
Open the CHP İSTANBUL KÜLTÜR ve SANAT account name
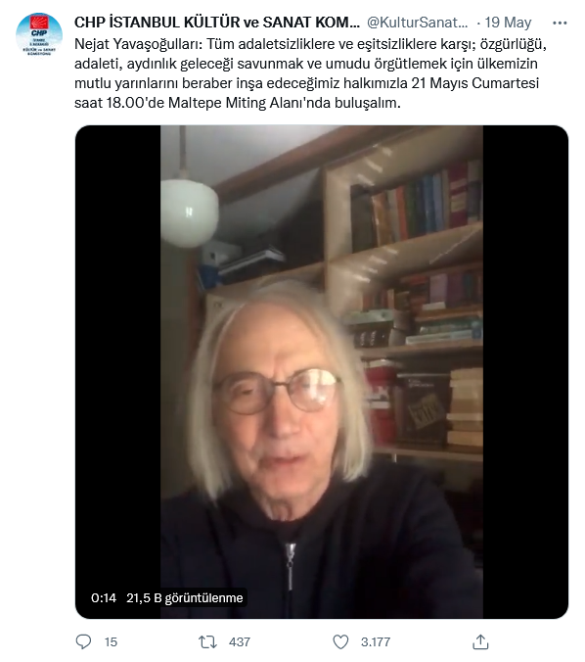pyautogui.click(x=217, y=23)
